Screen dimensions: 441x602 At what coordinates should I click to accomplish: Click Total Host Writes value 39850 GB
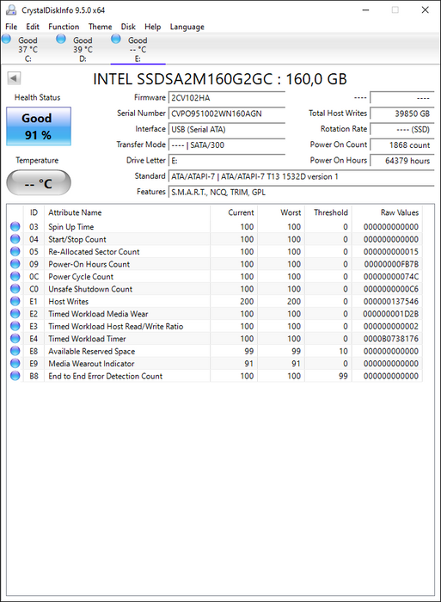coord(401,114)
